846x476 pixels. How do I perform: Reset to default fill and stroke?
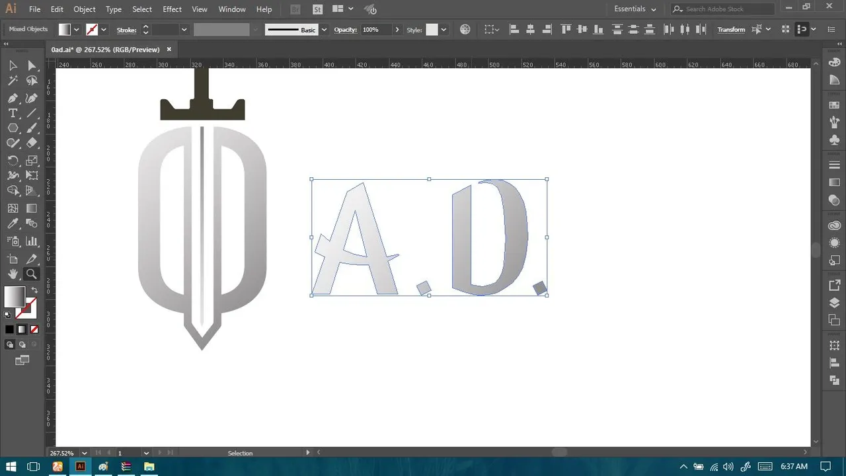point(8,315)
